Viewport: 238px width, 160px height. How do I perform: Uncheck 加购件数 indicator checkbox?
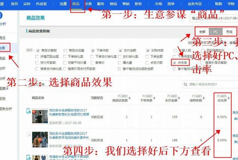click(x=148, y=50)
